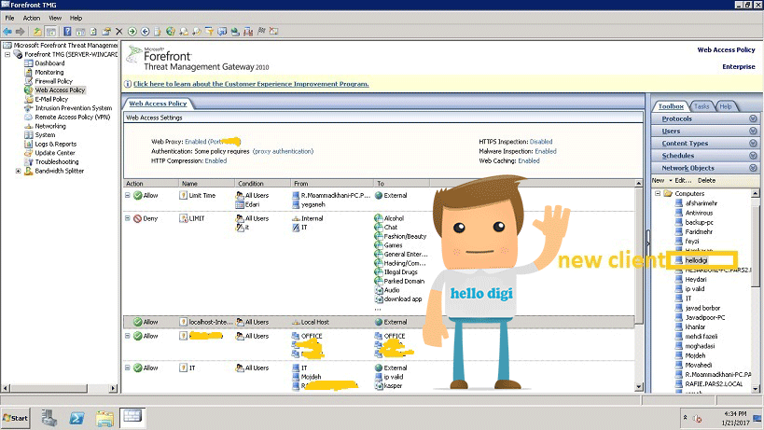Click the Up One Level folder icon
This screenshot has height=430, width=764.
(37, 32)
